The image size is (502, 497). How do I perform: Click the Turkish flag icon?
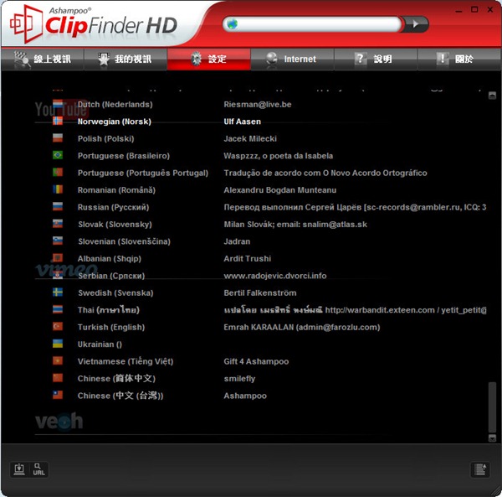click(58, 326)
